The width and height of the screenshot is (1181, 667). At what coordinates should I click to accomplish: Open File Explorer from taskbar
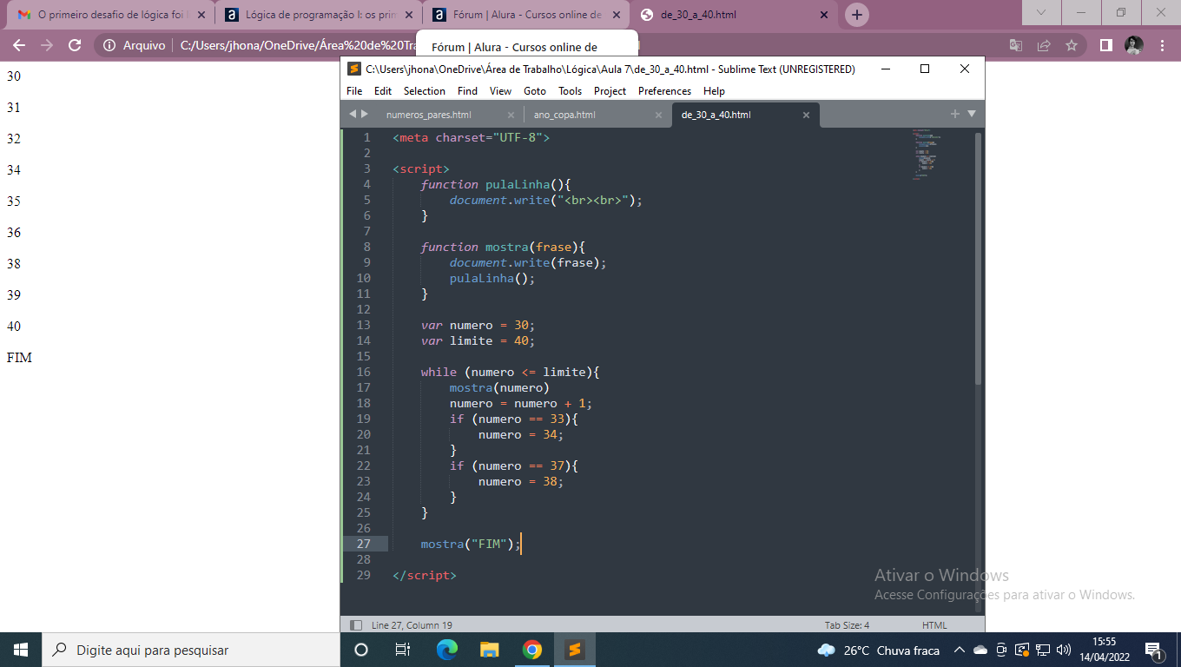[490, 650]
